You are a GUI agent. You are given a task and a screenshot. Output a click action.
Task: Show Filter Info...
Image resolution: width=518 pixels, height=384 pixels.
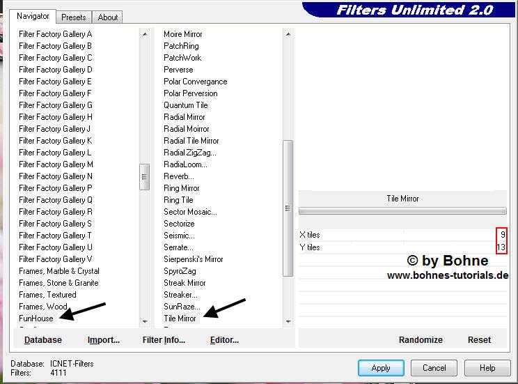coord(164,340)
